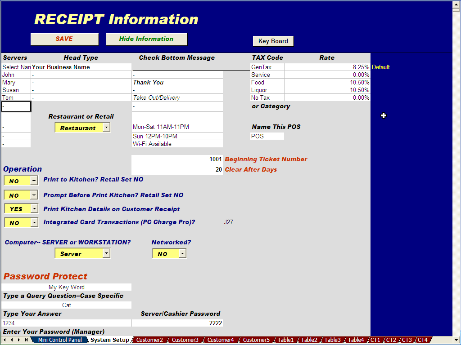Click the vertical scrollbar up arrow
Screen dimensions: 461x345
(456, 4)
